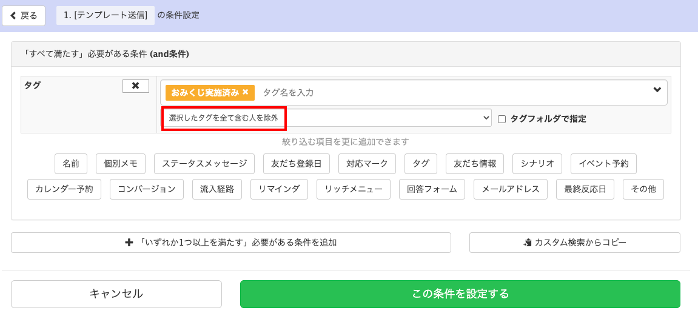
Task: Add the 対応マーク filter
Action: coord(367,164)
